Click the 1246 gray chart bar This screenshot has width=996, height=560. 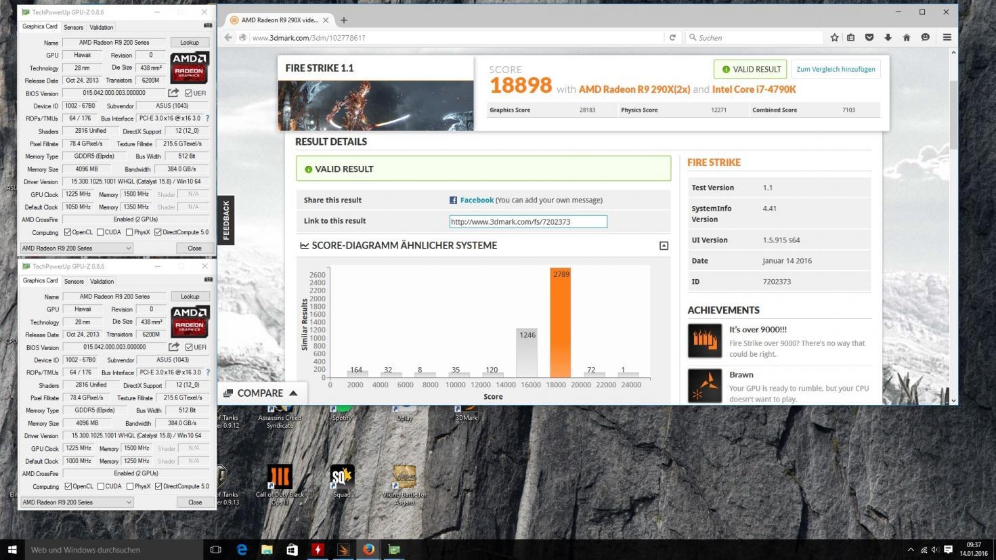pyautogui.click(x=527, y=353)
